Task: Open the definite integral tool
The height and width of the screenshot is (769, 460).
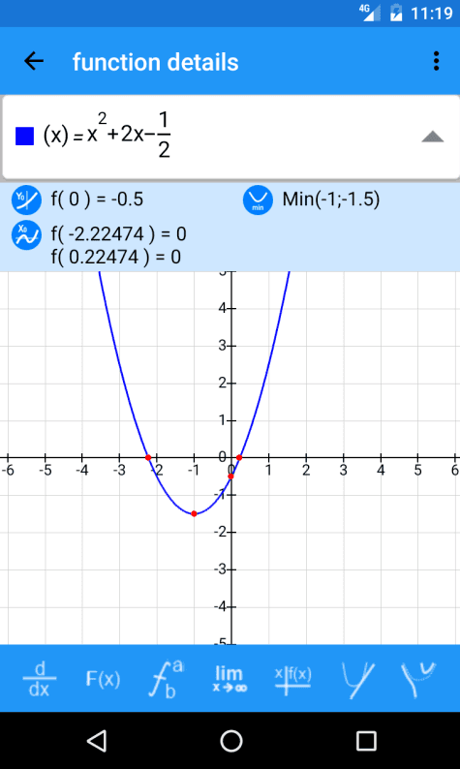Action: click(166, 679)
